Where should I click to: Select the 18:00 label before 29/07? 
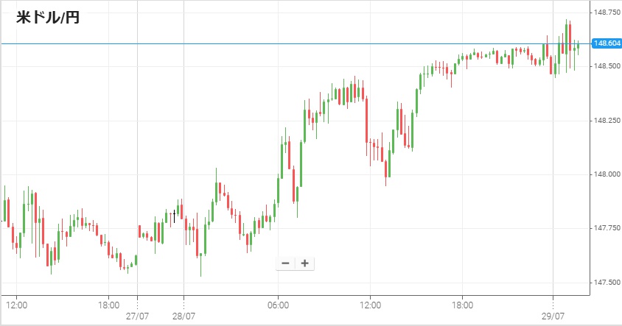(x=463, y=305)
